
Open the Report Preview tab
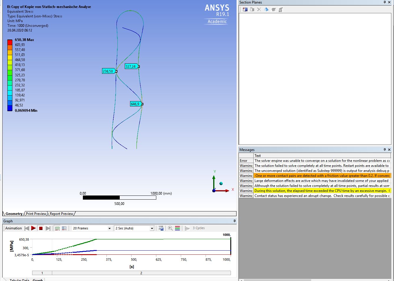(x=61, y=213)
